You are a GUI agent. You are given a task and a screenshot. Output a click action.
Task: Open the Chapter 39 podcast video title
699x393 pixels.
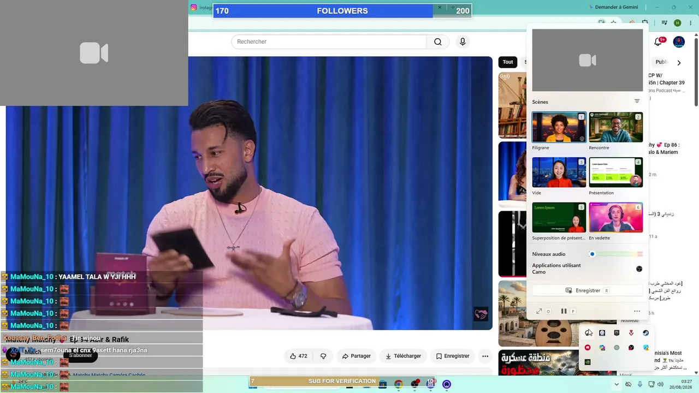(x=666, y=79)
